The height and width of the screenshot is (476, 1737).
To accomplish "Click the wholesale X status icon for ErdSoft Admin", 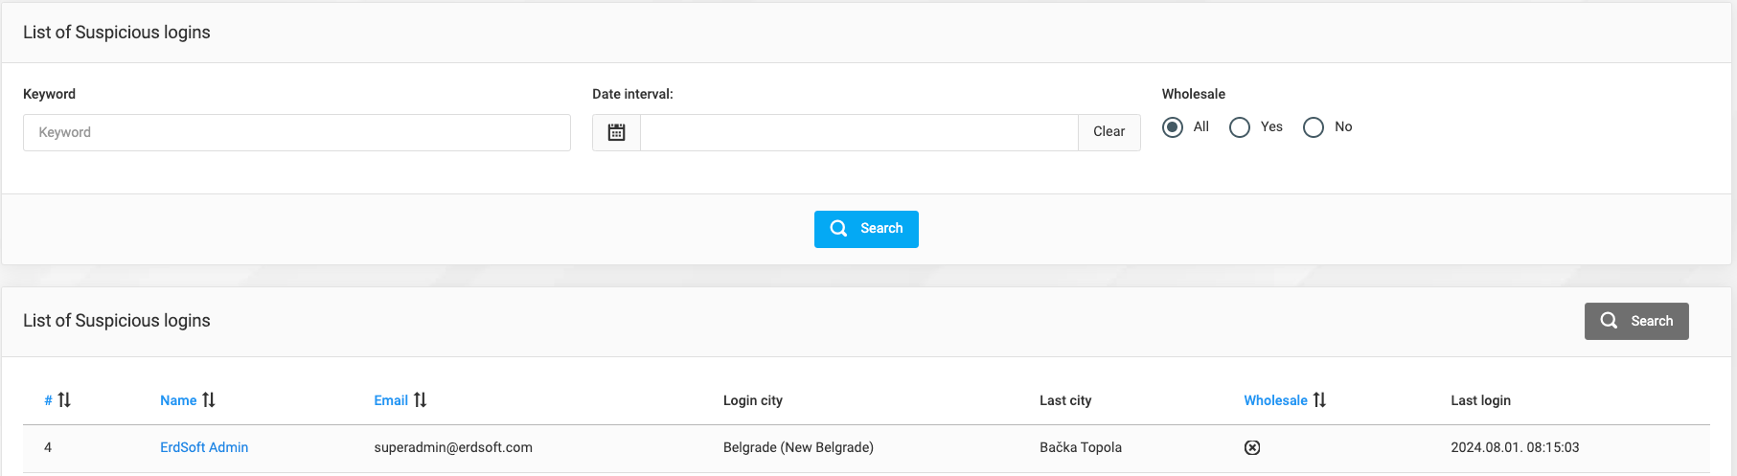I will pos(1252,447).
